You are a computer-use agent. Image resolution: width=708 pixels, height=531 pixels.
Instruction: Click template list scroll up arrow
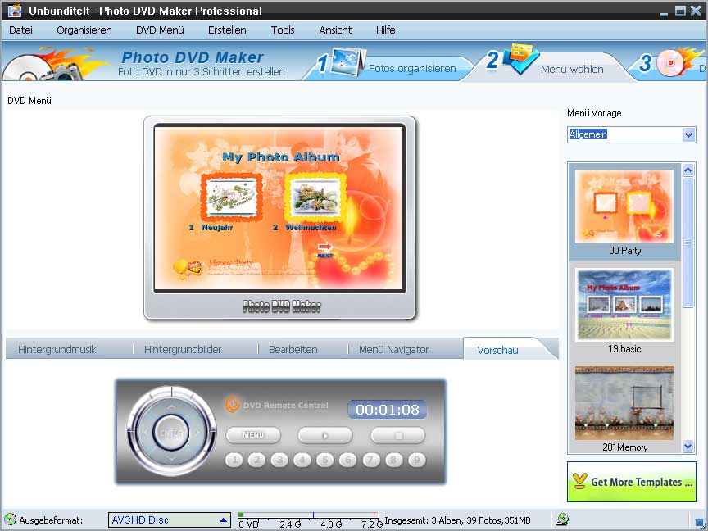click(x=688, y=170)
